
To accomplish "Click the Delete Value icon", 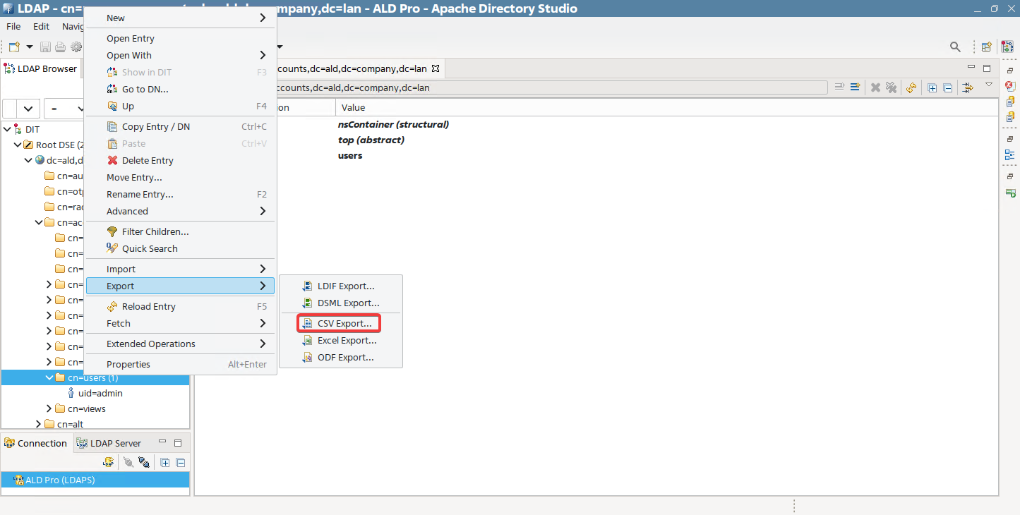I will (x=875, y=87).
